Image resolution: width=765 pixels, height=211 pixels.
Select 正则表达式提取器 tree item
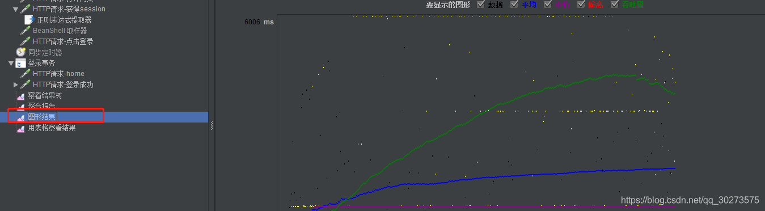point(64,20)
